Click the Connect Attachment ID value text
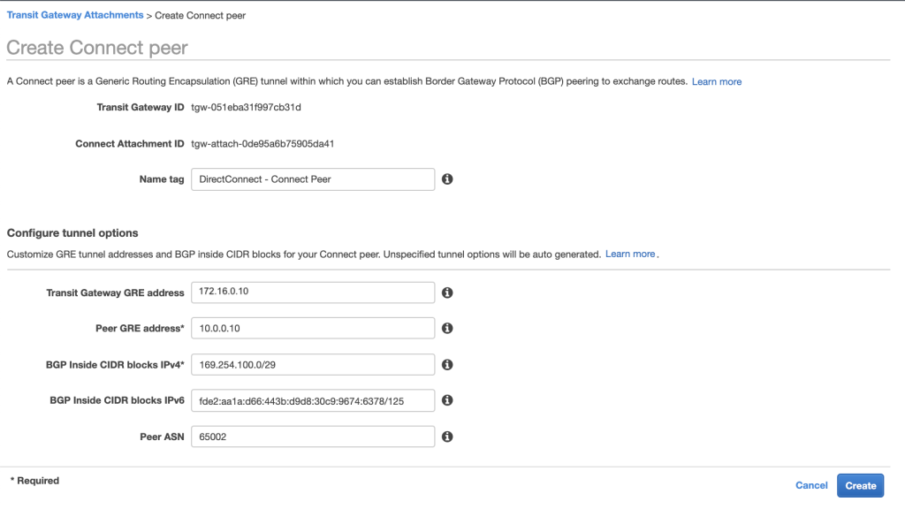The height and width of the screenshot is (509, 905). pos(262,144)
